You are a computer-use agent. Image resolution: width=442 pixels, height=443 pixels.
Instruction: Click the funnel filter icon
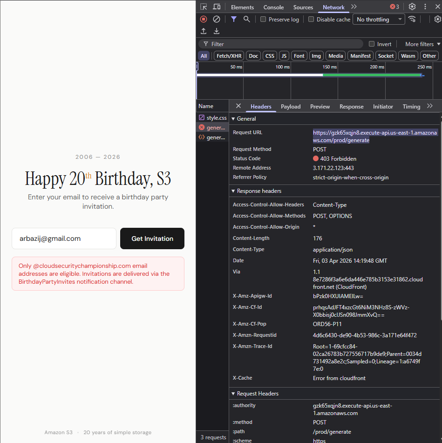pyautogui.click(x=234, y=19)
